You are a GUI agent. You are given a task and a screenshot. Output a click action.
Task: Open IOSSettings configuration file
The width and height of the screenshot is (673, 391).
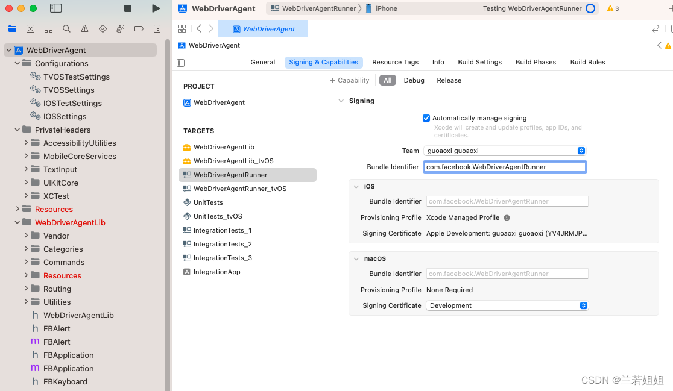tap(58, 117)
